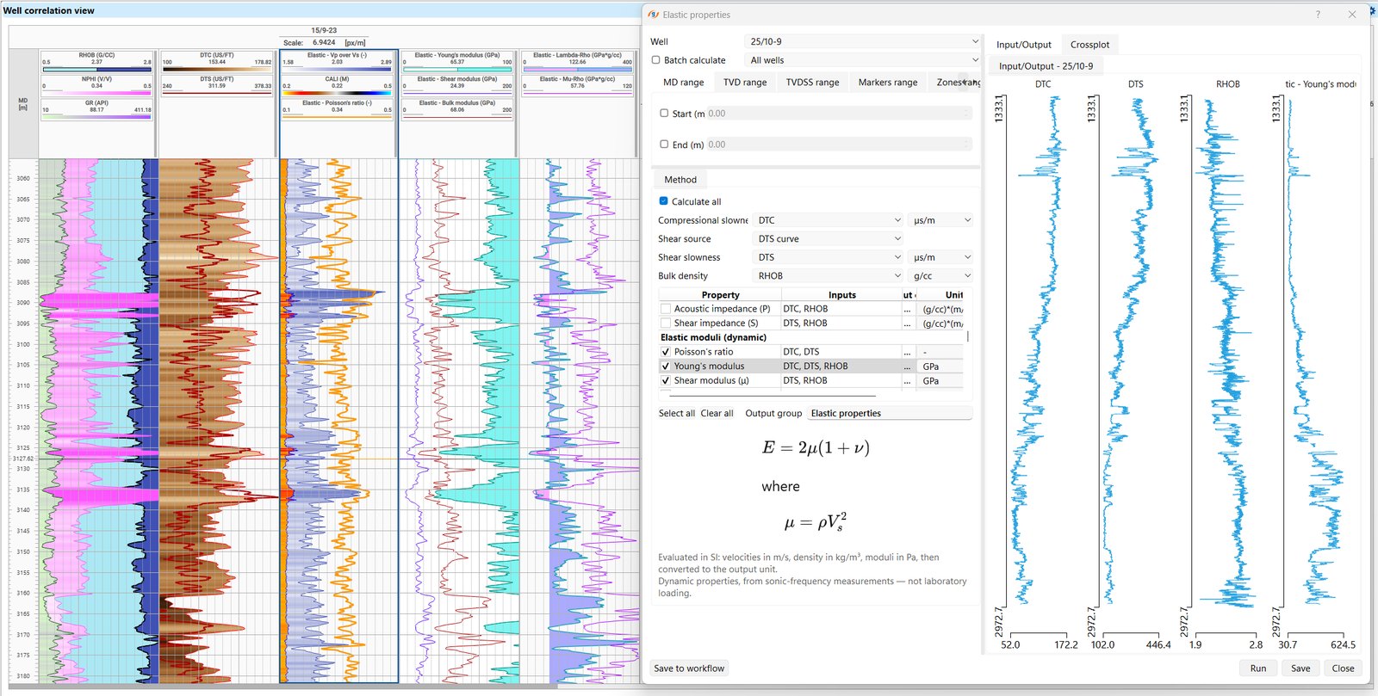Uncheck the Poisson's ratio property
This screenshot has height=696, width=1378.
tap(666, 352)
